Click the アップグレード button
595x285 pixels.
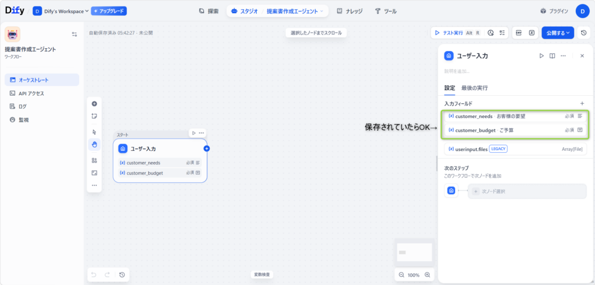[109, 11]
